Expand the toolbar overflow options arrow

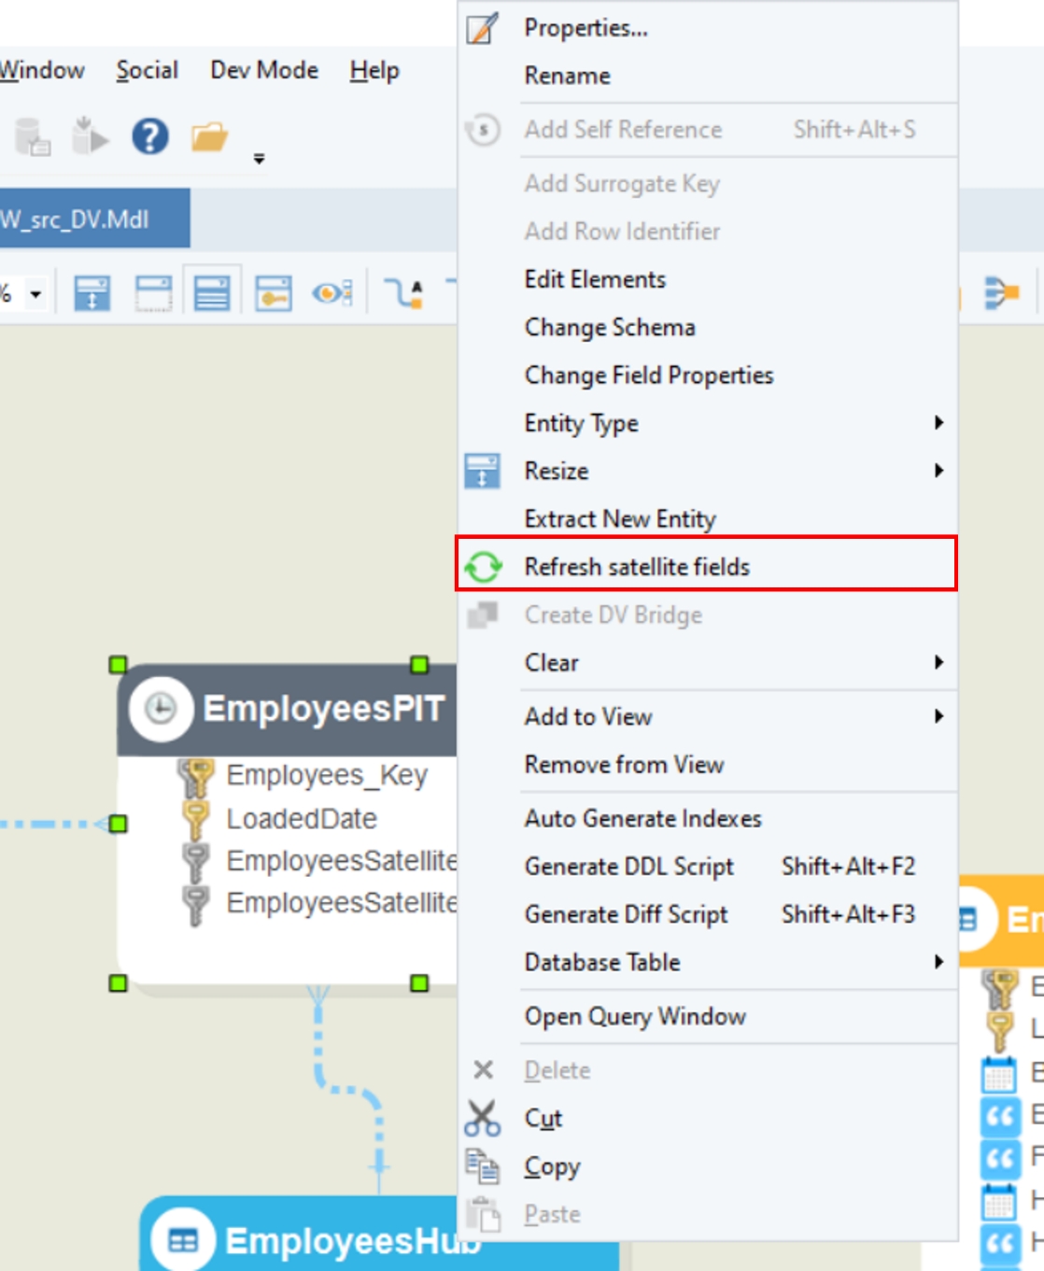click(259, 160)
